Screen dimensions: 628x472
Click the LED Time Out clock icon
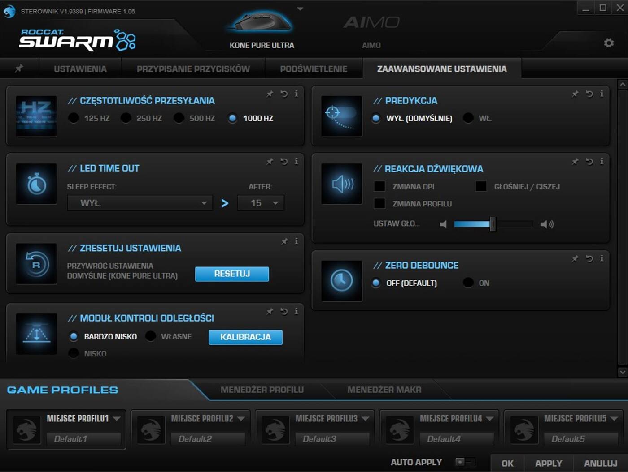click(36, 184)
